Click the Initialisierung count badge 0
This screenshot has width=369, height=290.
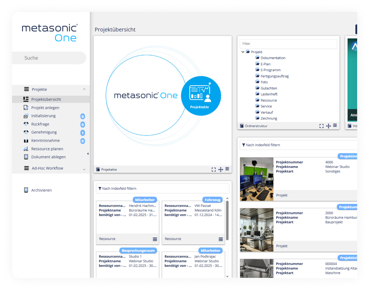pyautogui.click(x=83, y=116)
